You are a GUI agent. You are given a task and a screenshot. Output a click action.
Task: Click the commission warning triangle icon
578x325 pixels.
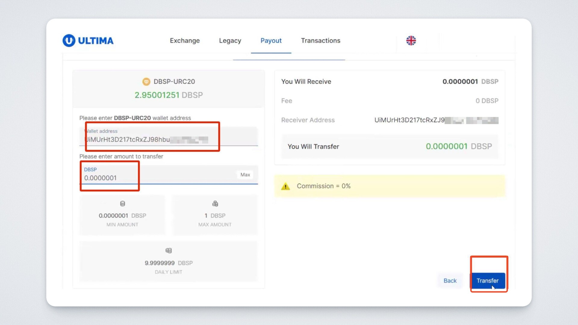tap(285, 186)
